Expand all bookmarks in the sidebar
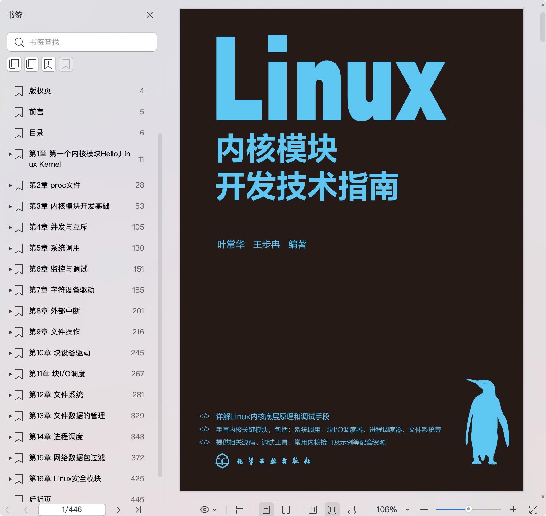 point(14,64)
